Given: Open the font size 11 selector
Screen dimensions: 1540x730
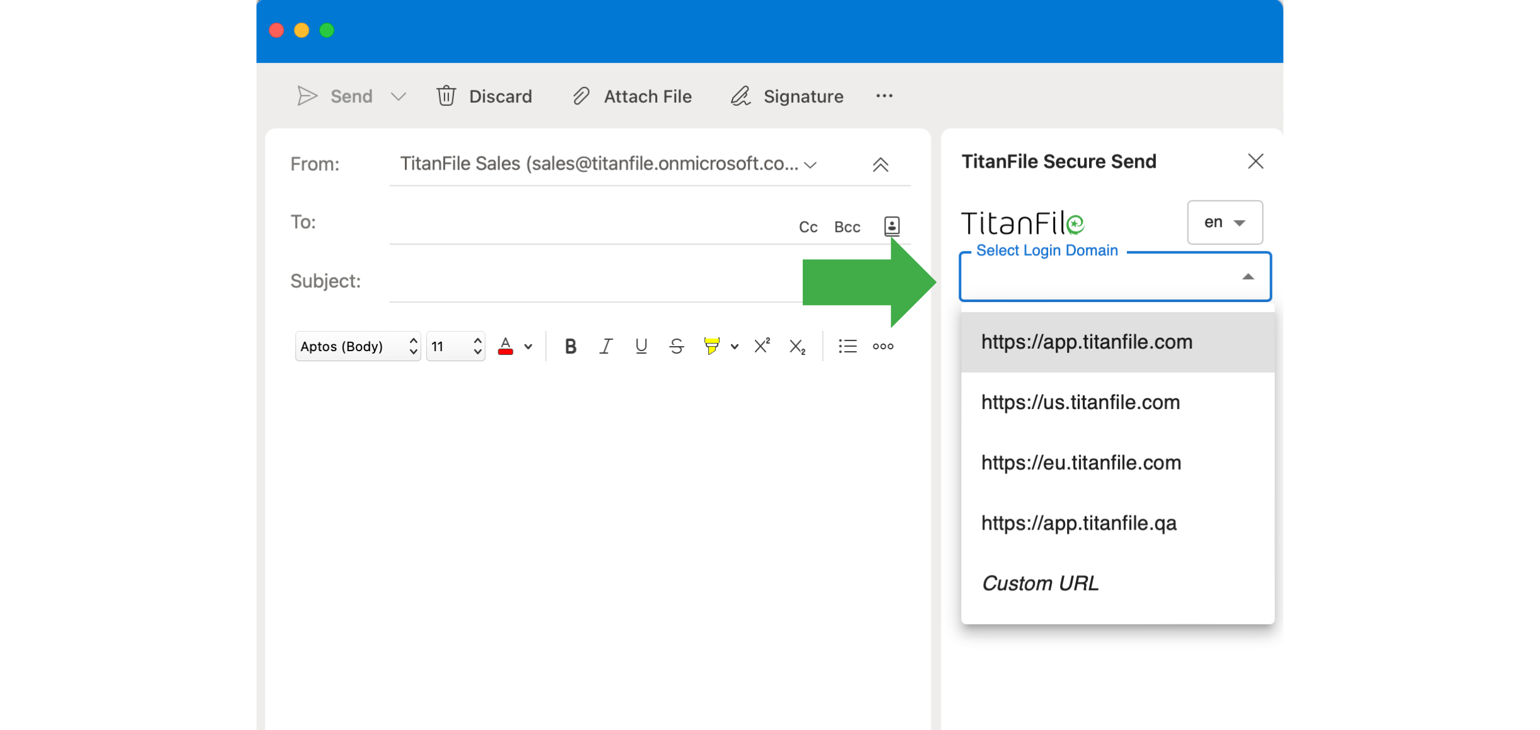Looking at the screenshot, I should pos(455,346).
